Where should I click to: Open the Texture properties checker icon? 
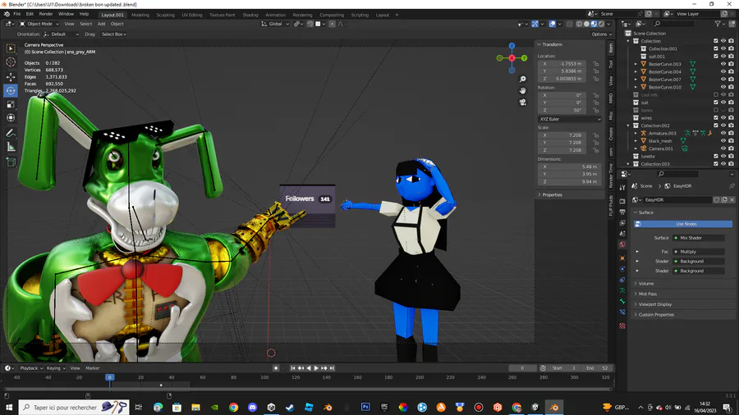tap(622, 326)
